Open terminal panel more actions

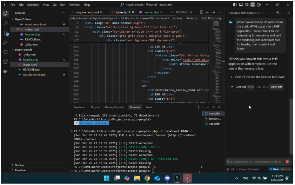click(208, 107)
